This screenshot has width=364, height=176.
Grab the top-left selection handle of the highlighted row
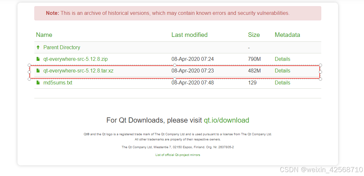29,65
